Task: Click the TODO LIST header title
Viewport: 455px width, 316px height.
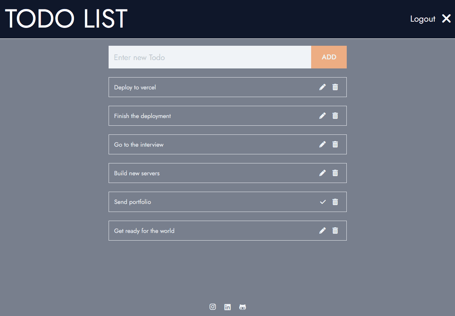Action: coord(66,18)
